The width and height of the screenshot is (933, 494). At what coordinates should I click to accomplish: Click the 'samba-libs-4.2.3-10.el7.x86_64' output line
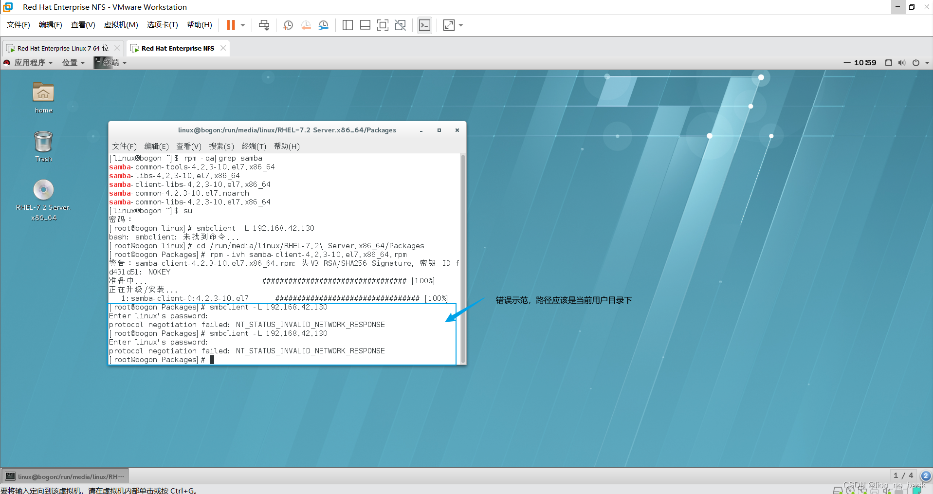coord(174,176)
